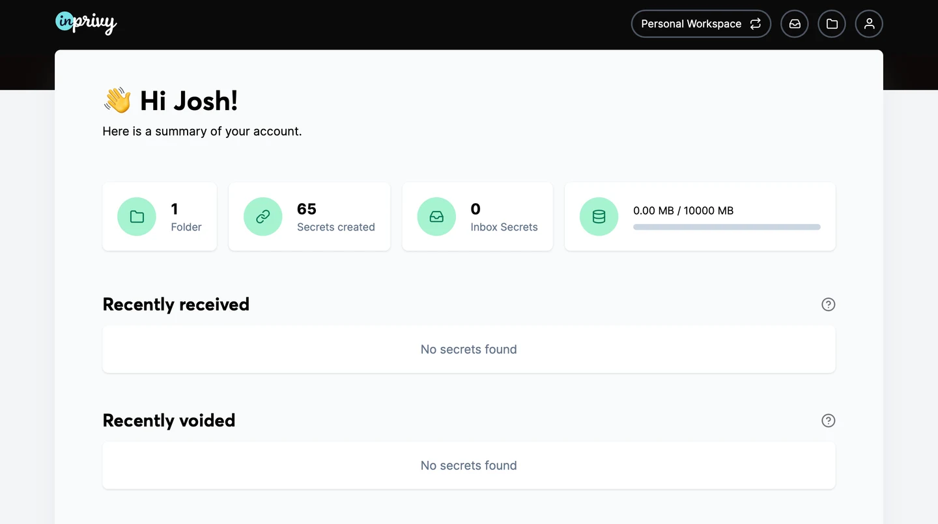Switch workspace via Personal Workspace button
Image resolution: width=938 pixels, height=524 pixels.
pyautogui.click(x=701, y=24)
